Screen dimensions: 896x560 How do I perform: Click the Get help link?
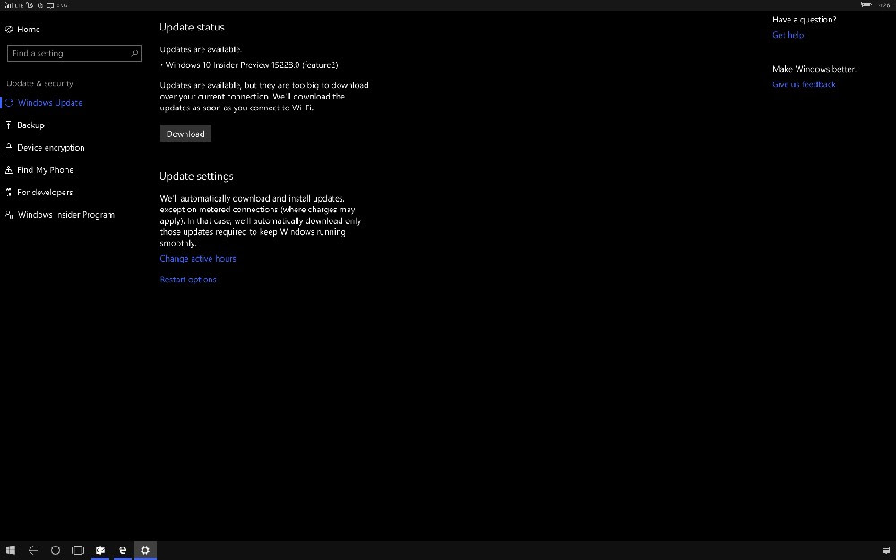pyautogui.click(x=788, y=35)
